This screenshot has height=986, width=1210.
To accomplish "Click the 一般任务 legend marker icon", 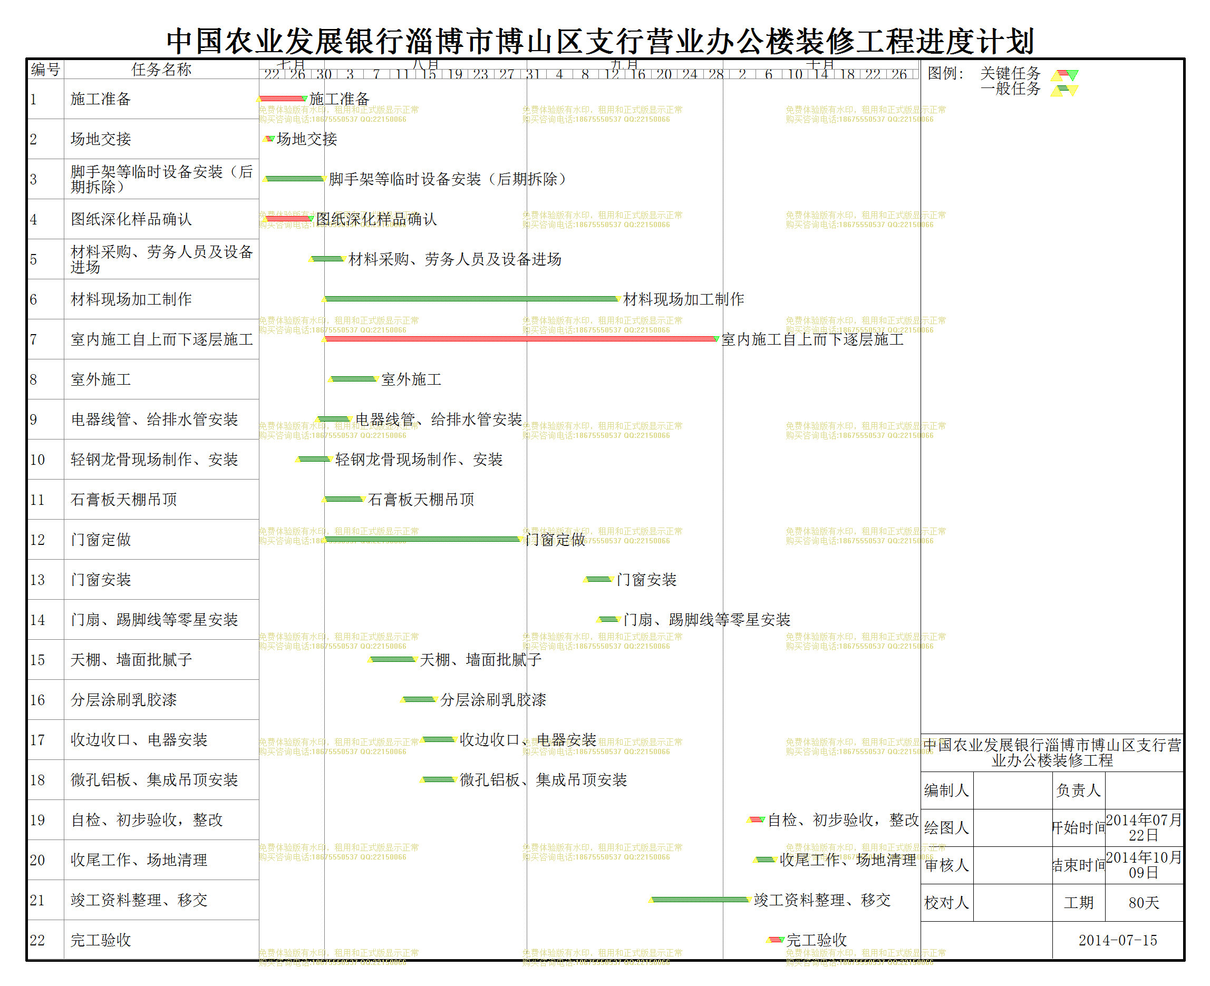I will coord(1064,90).
